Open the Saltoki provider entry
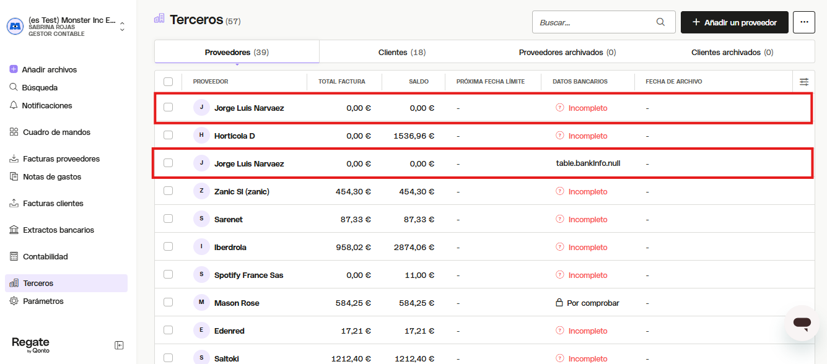 click(x=227, y=358)
